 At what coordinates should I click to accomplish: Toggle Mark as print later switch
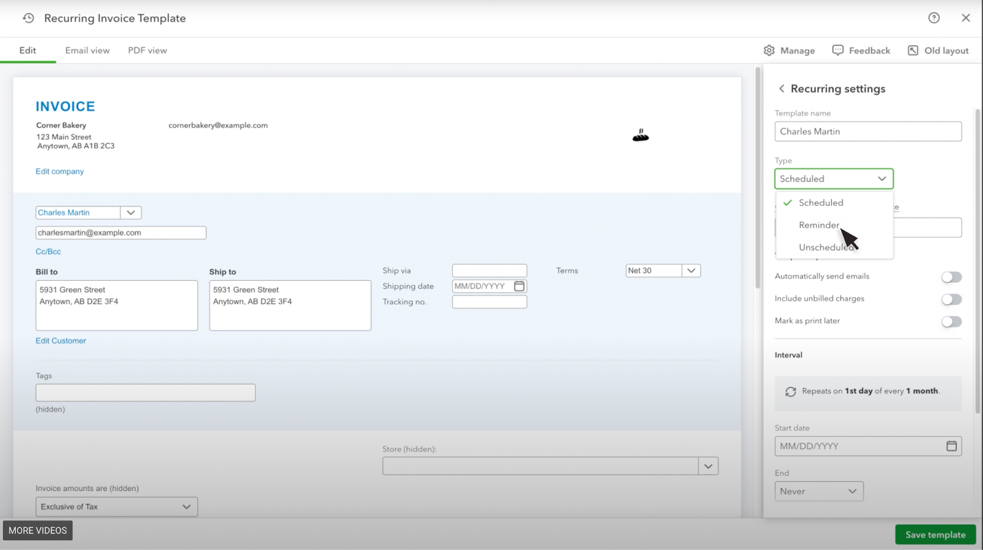(x=951, y=321)
